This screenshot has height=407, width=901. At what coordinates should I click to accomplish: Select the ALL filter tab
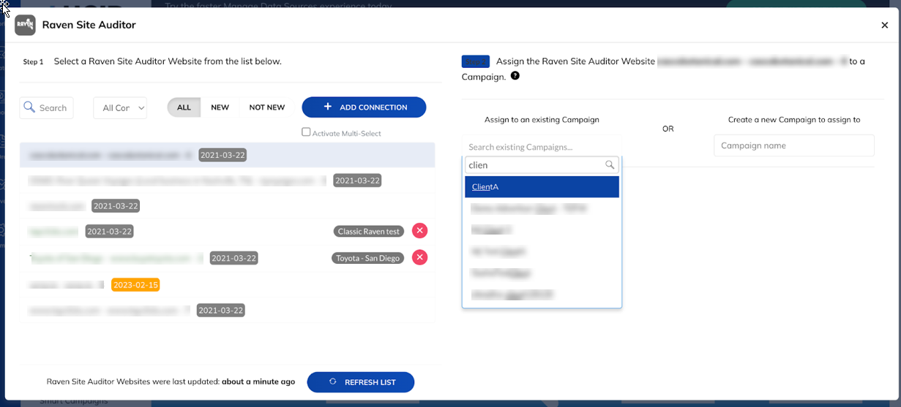184,107
